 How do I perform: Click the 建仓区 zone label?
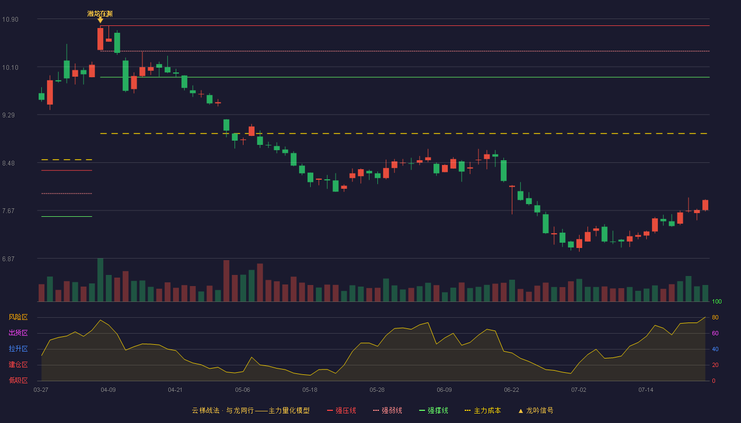(x=18, y=365)
